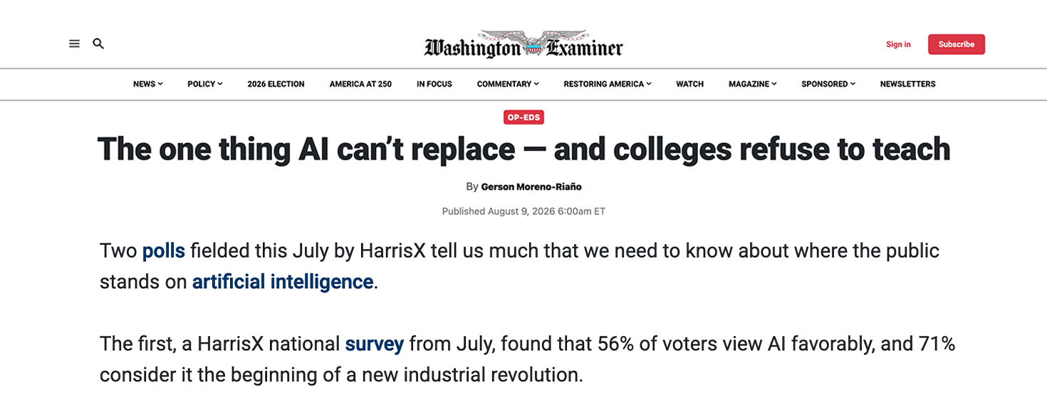Expand the Policy dropdown menu
The height and width of the screenshot is (417, 1047).
(205, 84)
